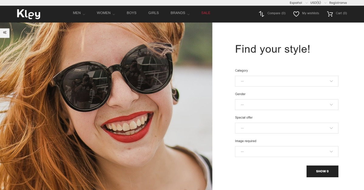
Task: Click the 'Category' field label
Action: click(241, 71)
